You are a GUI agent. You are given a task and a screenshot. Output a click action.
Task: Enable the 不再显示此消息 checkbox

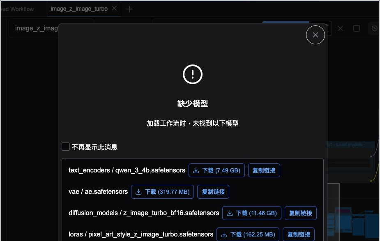[65, 146]
